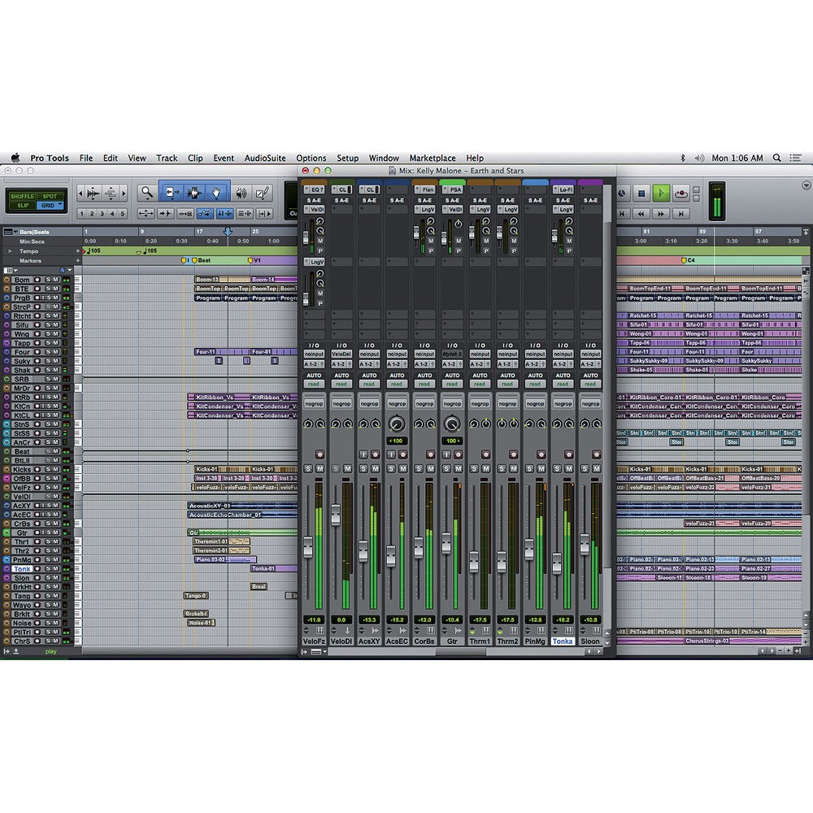Open the File menu

[86, 158]
